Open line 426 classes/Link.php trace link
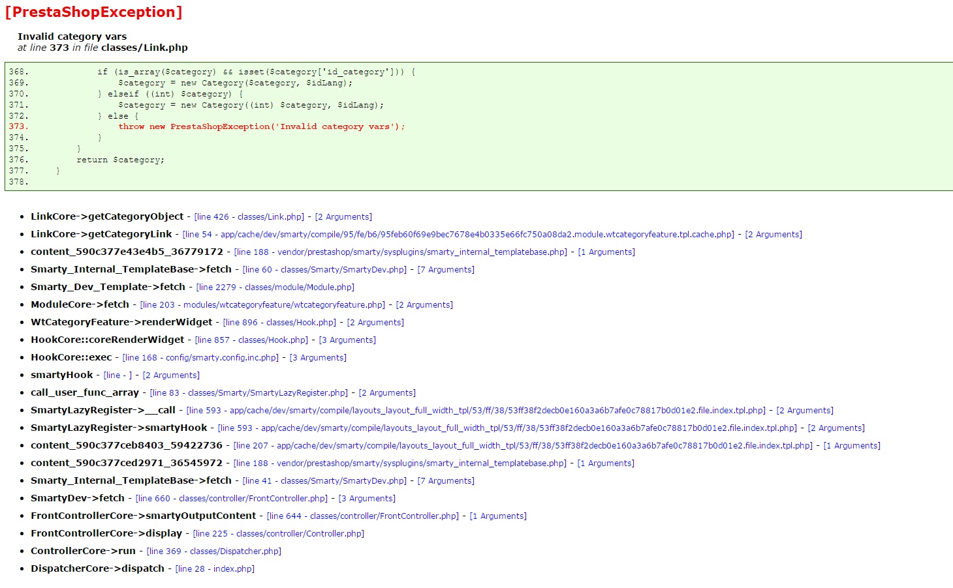The height and width of the screenshot is (588, 953). click(249, 217)
